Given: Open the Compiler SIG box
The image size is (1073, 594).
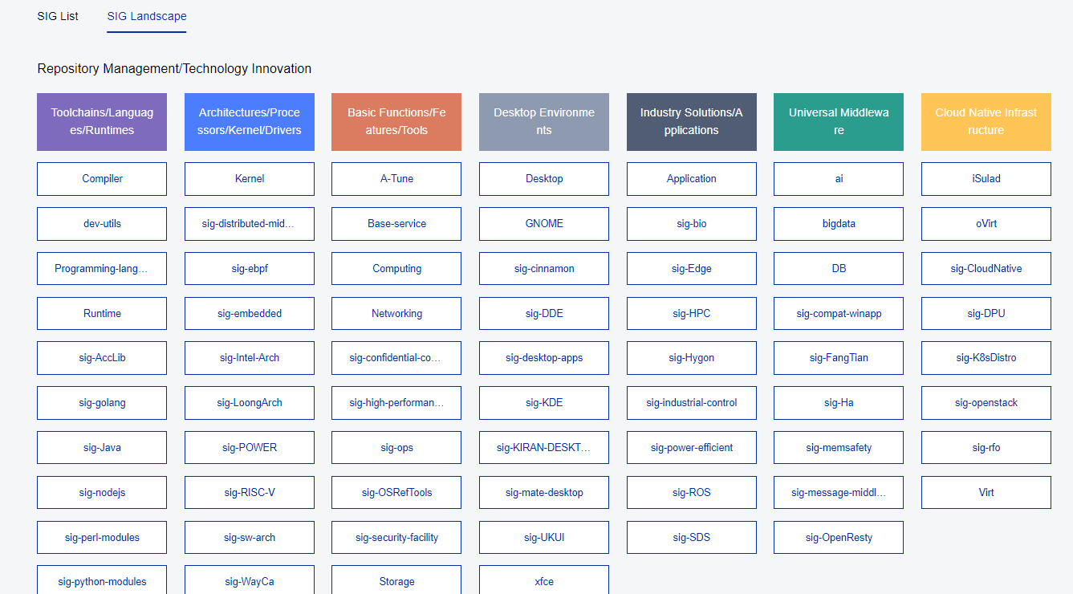Looking at the screenshot, I should (x=102, y=179).
